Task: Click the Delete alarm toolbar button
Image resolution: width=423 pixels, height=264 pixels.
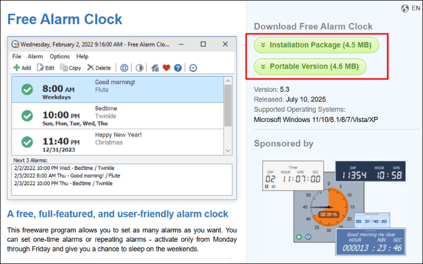Action: tap(99, 68)
